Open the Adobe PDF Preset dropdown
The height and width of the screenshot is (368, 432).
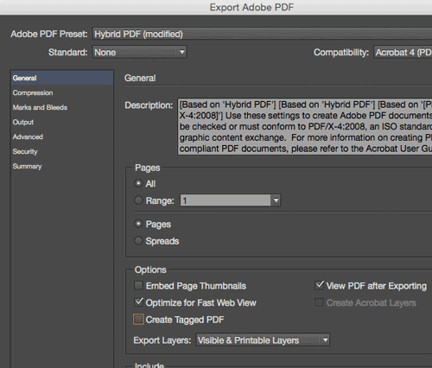click(x=262, y=34)
